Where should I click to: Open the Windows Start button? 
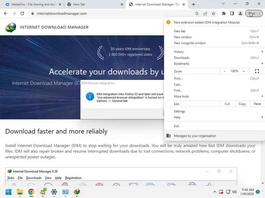click(8, 192)
